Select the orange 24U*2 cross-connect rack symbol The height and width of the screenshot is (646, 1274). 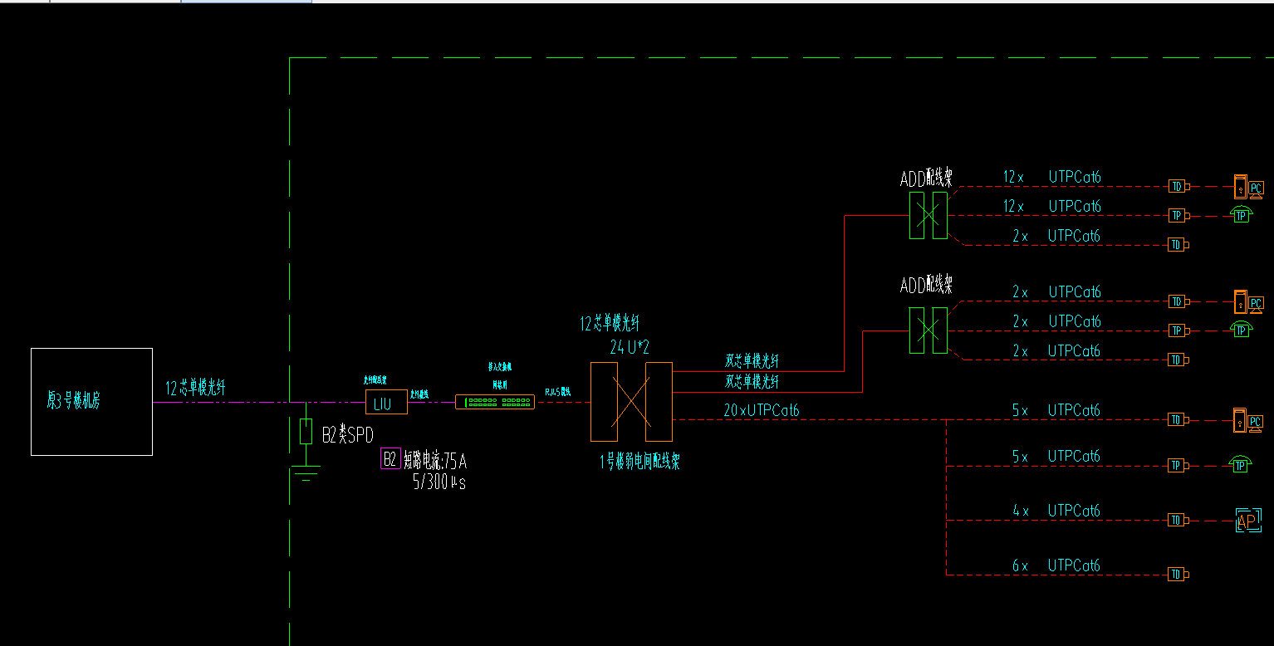click(631, 402)
